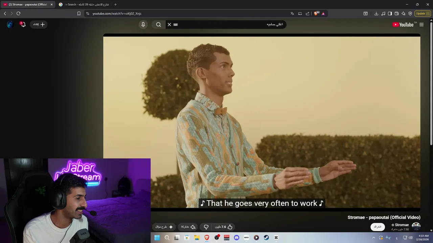
Task: Open CapCut from the taskbar
Action: click(276, 238)
